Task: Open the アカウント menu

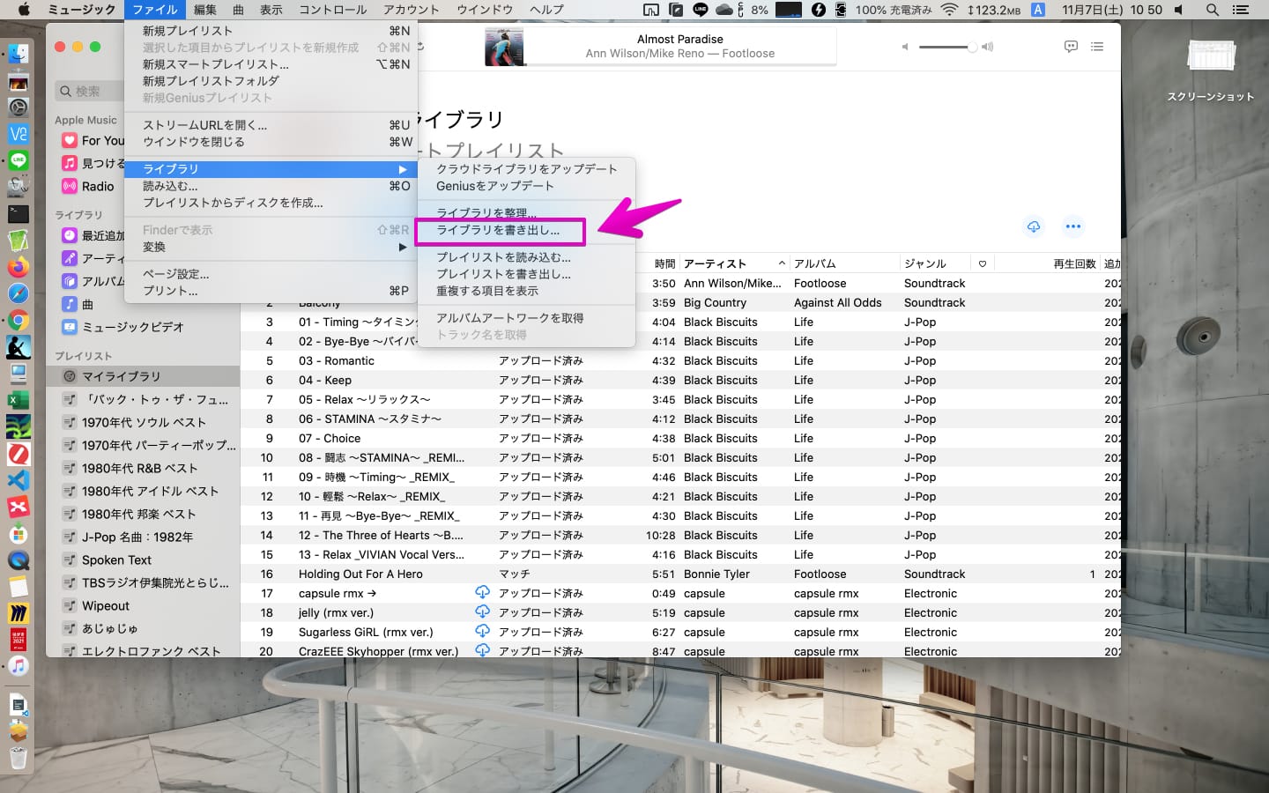Action: (411, 10)
